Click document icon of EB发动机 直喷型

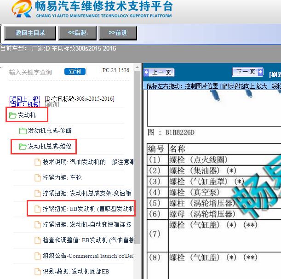point(37,209)
